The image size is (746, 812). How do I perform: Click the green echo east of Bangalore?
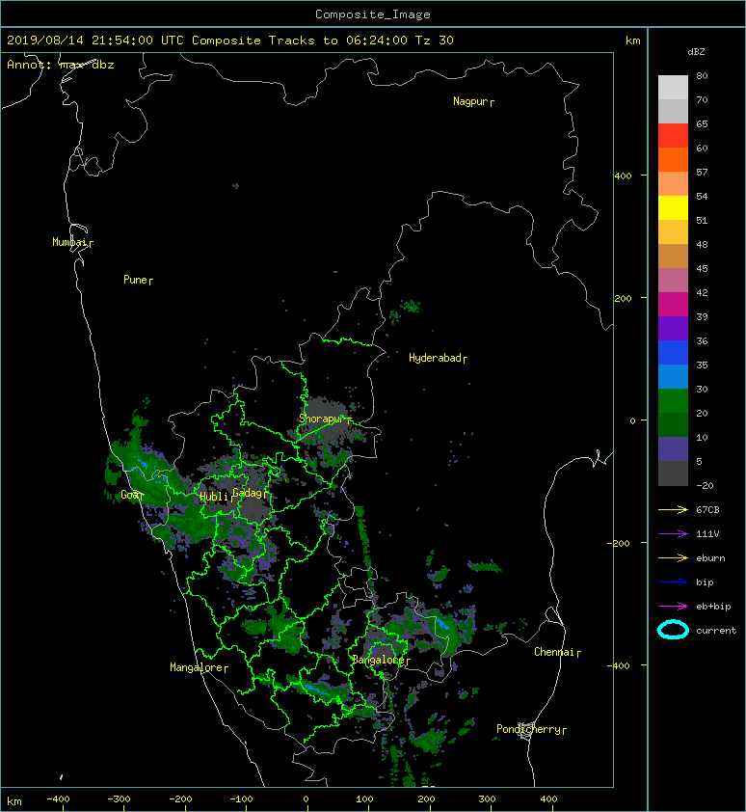448,630
